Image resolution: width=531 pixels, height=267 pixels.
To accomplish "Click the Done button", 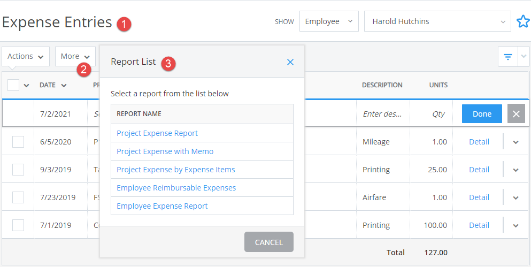I will [482, 114].
